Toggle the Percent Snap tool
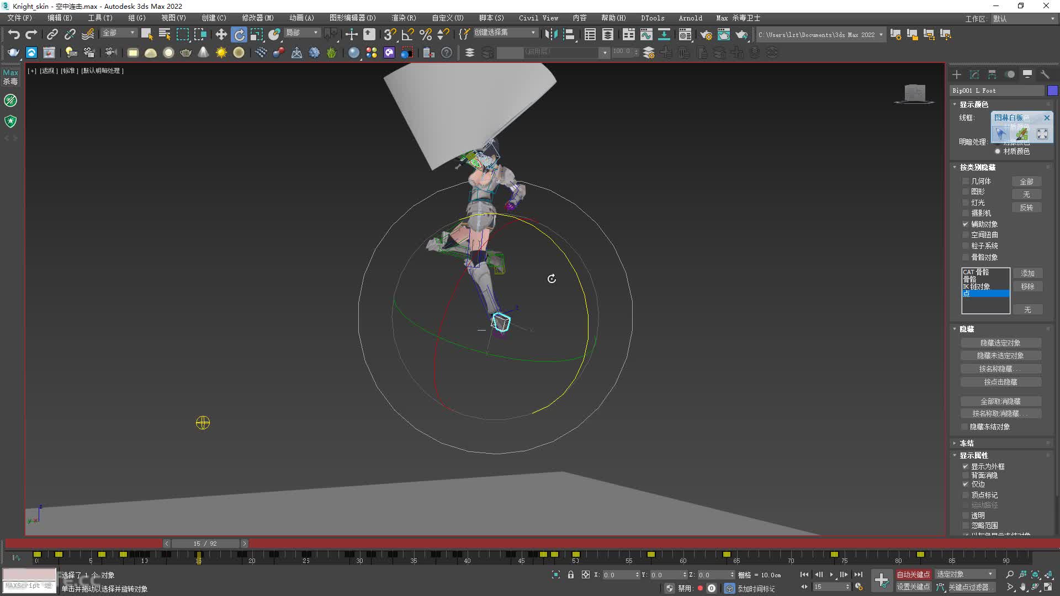 point(425,34)
